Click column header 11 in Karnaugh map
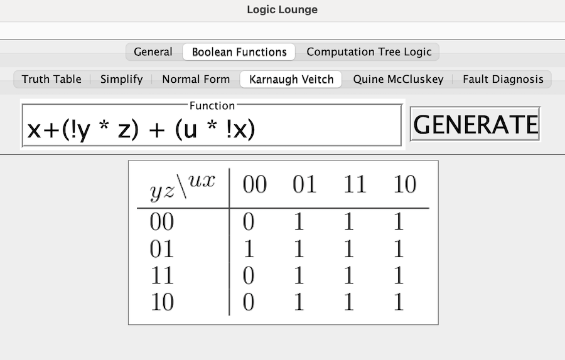This screenshot has height=360, width=565. (355, 184)
